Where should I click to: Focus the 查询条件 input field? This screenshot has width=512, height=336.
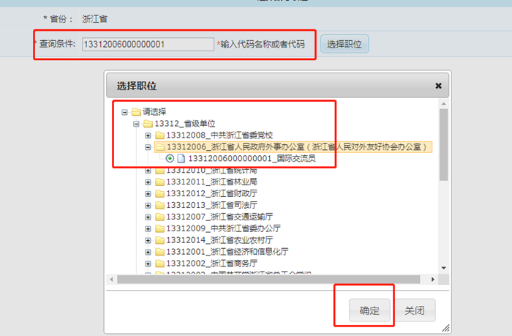click(x=148, y=44)
